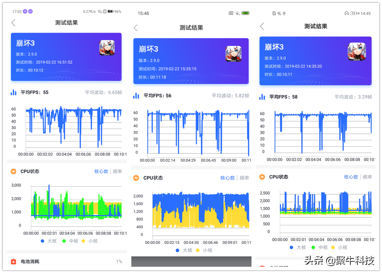Click 测试时间 2019-02-22 16:51:52 text

point(44,62)
